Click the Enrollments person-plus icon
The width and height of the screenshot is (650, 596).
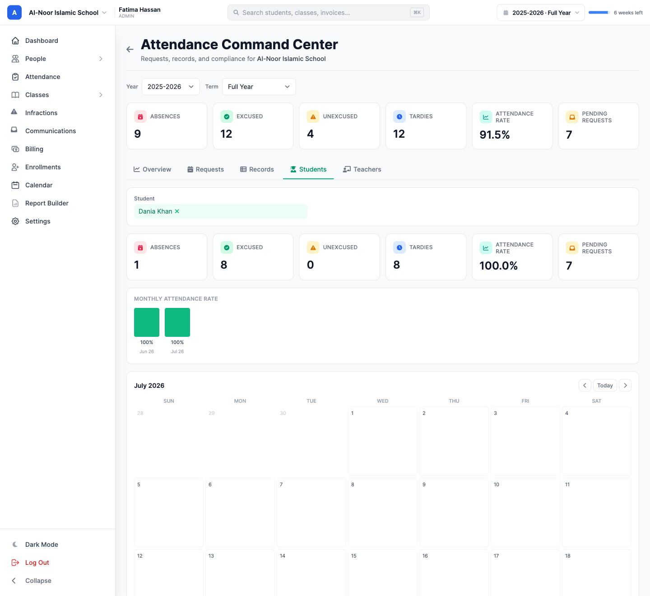tap(15, 167)
